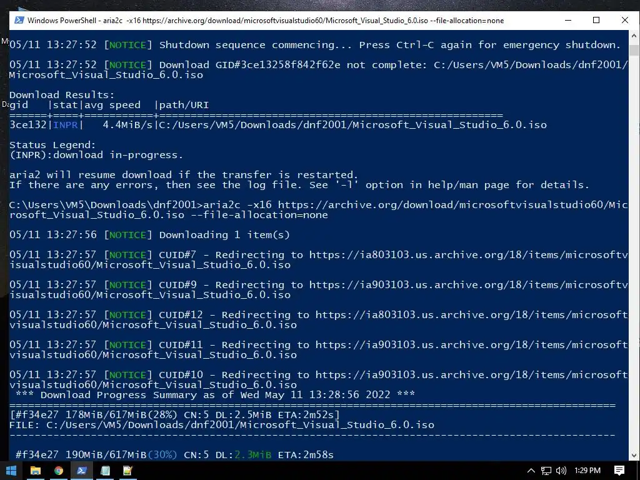Viewport: 640px width, 480px height.
Task: Click the CUID#7 redirect notice line
Action: pos(318,260)
